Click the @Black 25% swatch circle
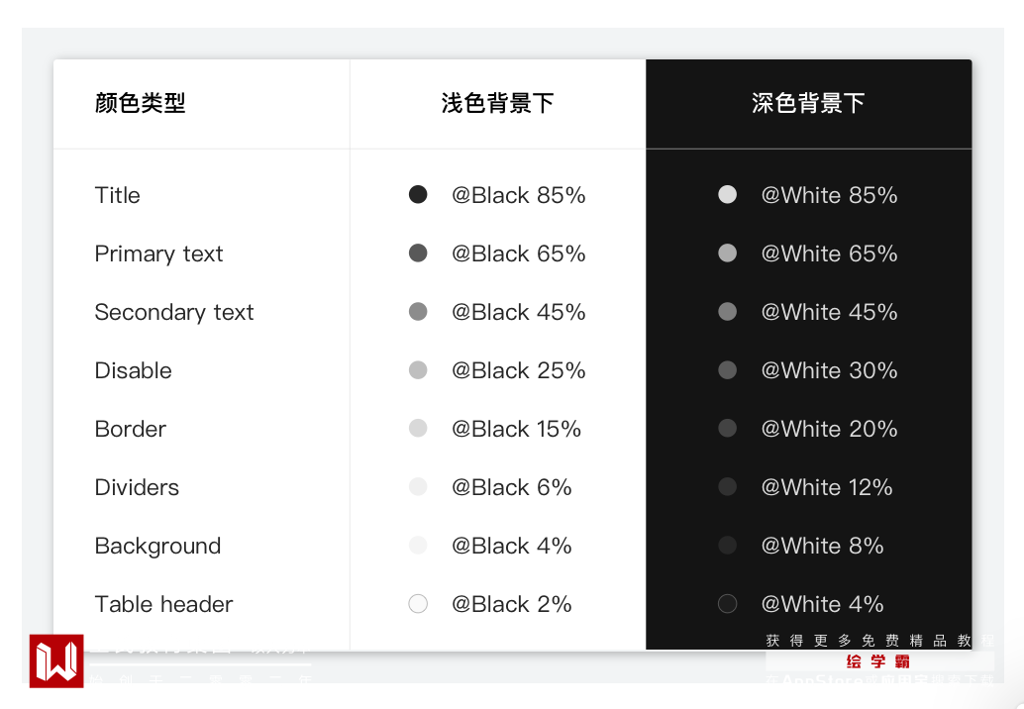The height and width of the screenshot is (709, 1024). pyautogui.click(x=418, y=370)
